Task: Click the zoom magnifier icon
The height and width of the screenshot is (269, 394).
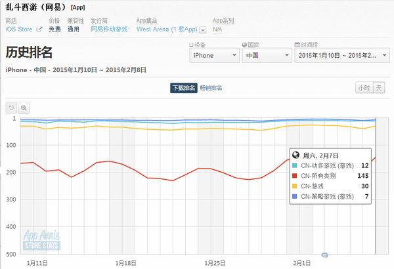Action: (24, 108)
